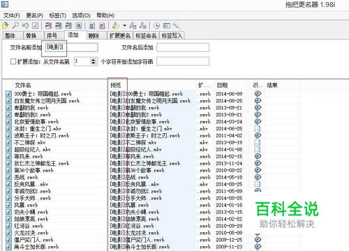349x251 pixels.
Task: Switch to the 标签命名 tab
Action: [146, 36]
